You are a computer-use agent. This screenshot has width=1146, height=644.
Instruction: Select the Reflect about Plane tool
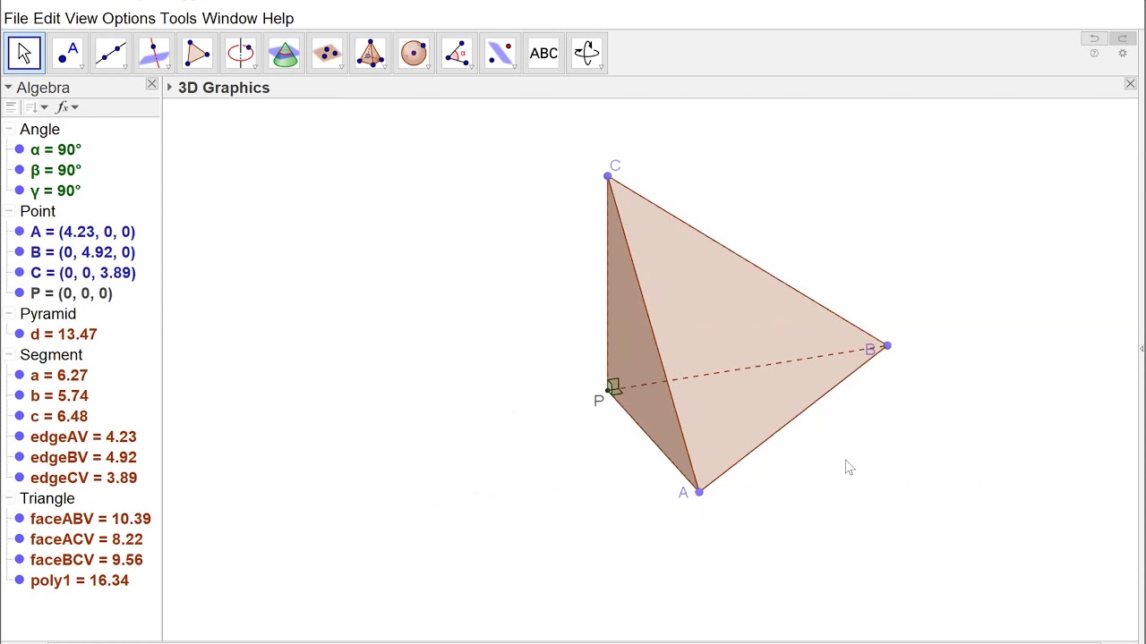(500, 54)
